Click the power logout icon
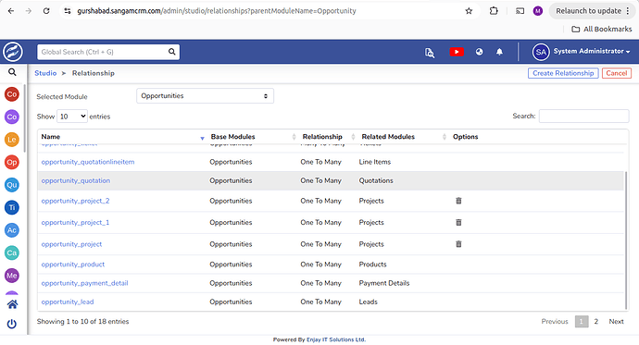Image resolution: width=639 pixels, height=345 pixels. click(12, 324)
